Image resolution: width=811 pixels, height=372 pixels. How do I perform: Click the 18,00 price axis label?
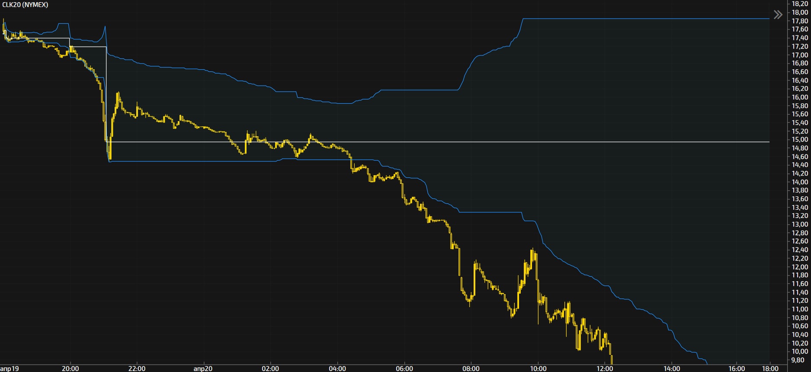pyautogui.click(x=800, y=13)
